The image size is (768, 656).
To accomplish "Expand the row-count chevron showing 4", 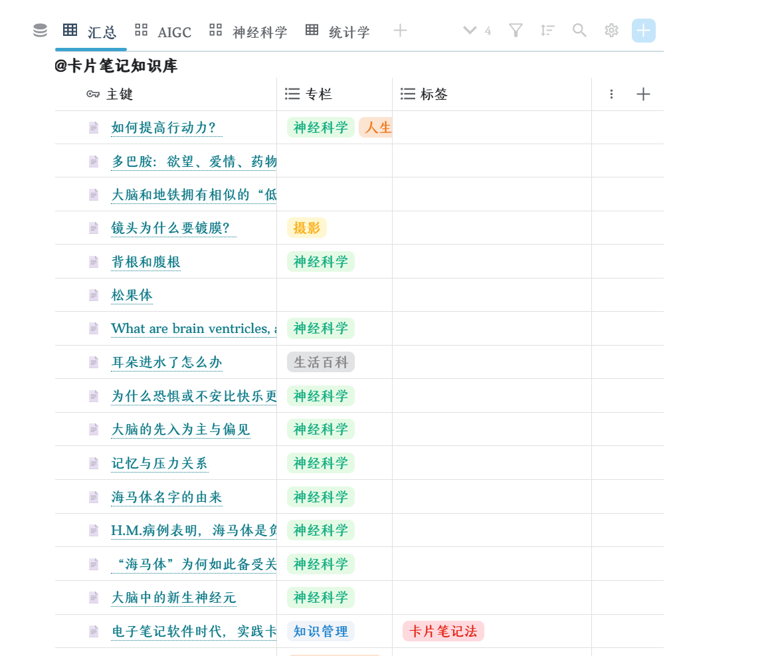I will pyautogui.click(x=470, y=30).
